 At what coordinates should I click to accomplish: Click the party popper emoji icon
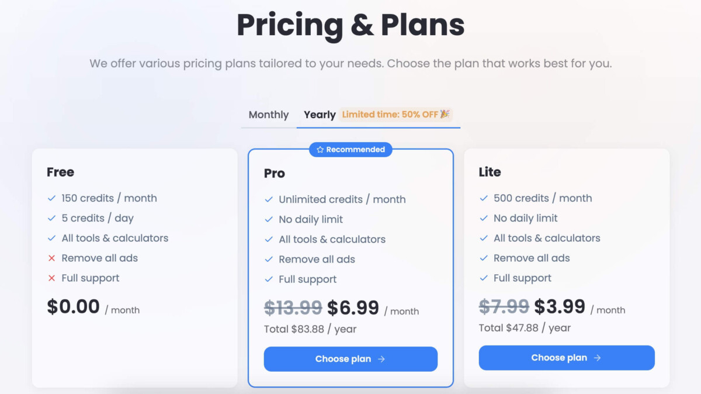(x=445, y=114)
